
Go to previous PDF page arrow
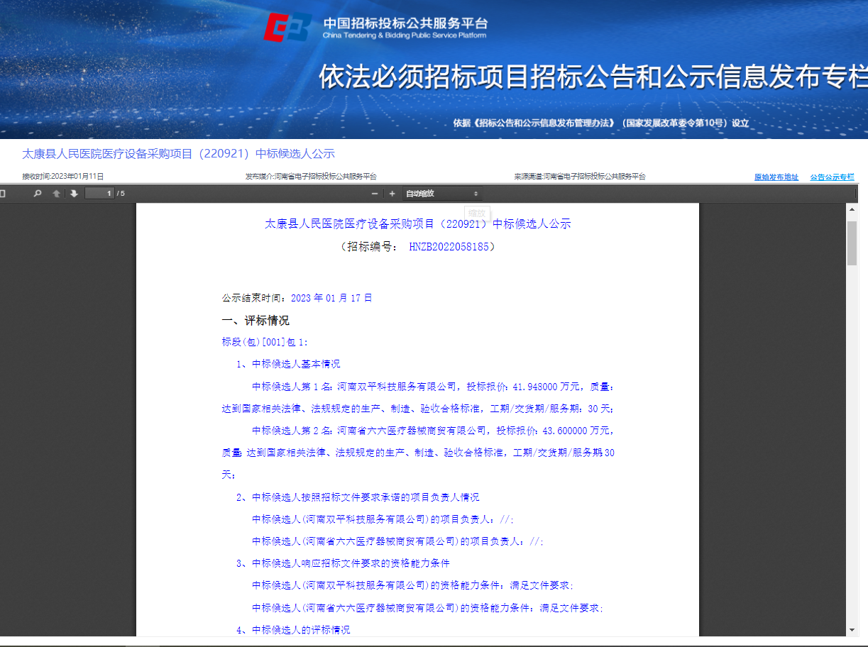click(57, 194)
